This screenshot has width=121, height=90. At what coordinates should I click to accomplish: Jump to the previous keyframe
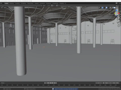click(x=49, y=83)
